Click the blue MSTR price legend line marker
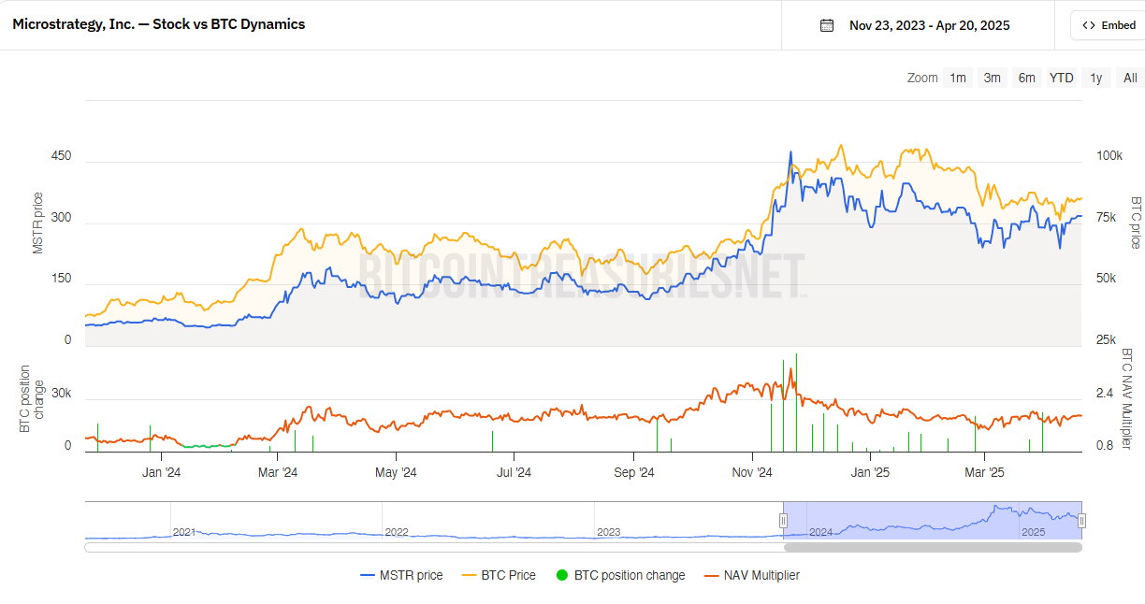 [x=367, y=575]
